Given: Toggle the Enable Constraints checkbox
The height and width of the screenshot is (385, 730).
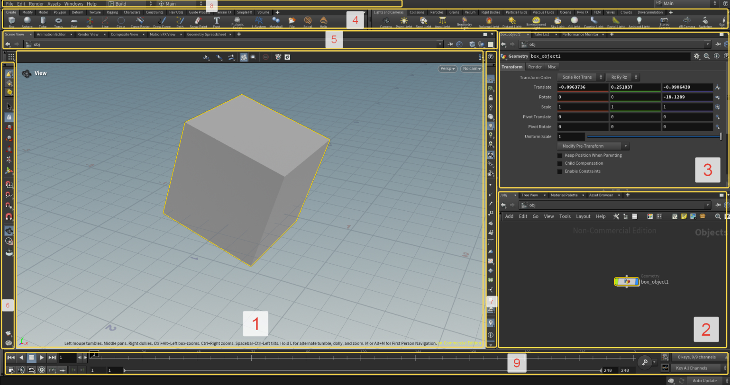Looking at the screenshot, I should pyautogui.click(x=560, y=171).
